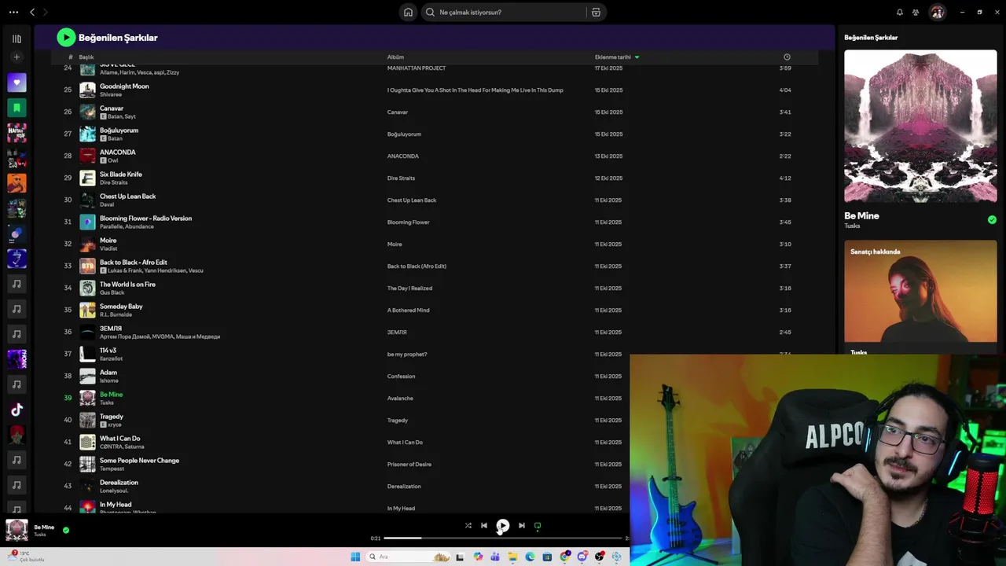Click Back to Black cover thumbnail

87,266
